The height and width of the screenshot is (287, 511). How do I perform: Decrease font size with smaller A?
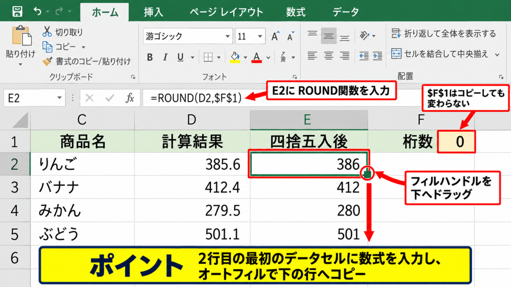290,36
